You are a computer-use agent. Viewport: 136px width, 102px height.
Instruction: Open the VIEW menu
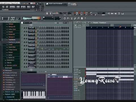18,7
